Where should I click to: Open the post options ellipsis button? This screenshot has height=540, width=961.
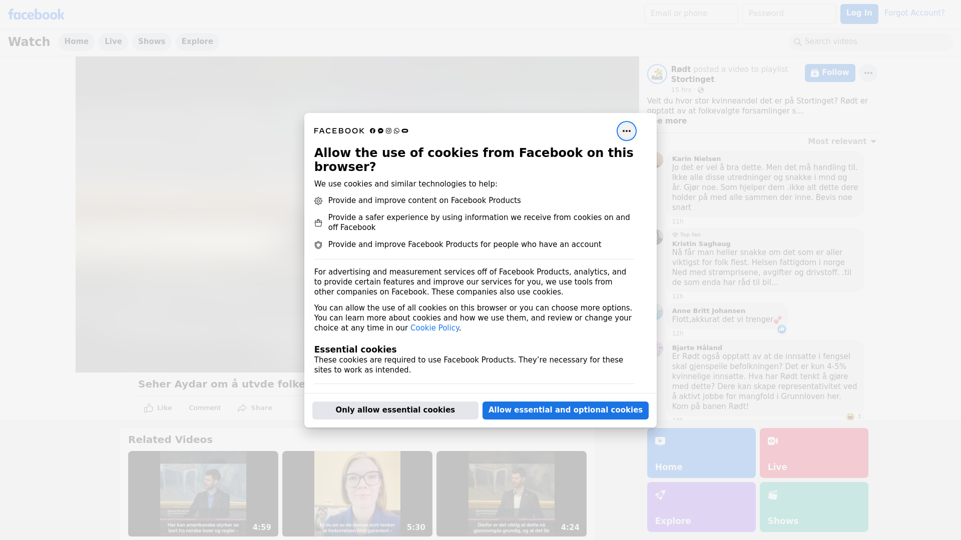click(x=868, y=73)
